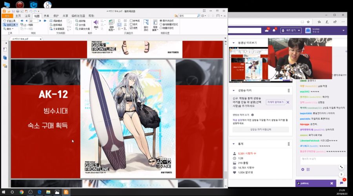Click the info icon beside stream marker note
Screen dimensions: 353x196
click(252, 115)
